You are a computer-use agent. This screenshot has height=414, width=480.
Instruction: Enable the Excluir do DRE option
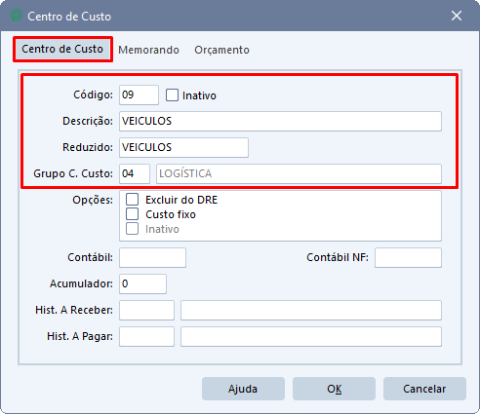pyautogui.click(x=133, y=200)
